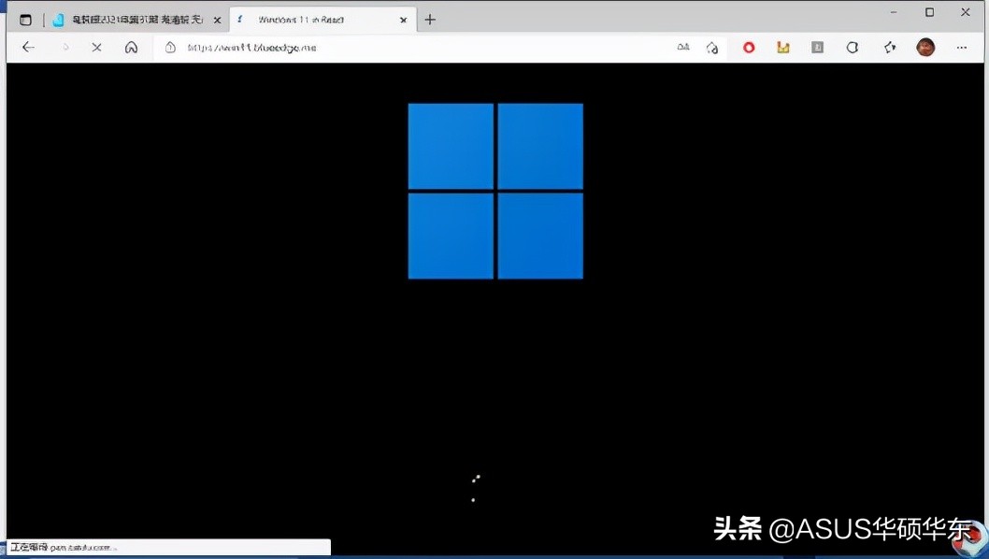Open a new tab with the plus button

coord(430,19)
